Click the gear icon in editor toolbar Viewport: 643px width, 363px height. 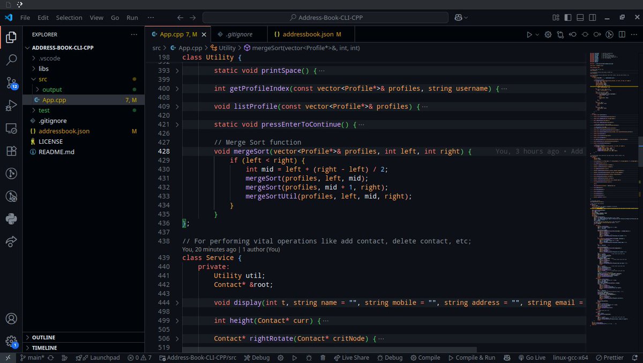[548, 34]
